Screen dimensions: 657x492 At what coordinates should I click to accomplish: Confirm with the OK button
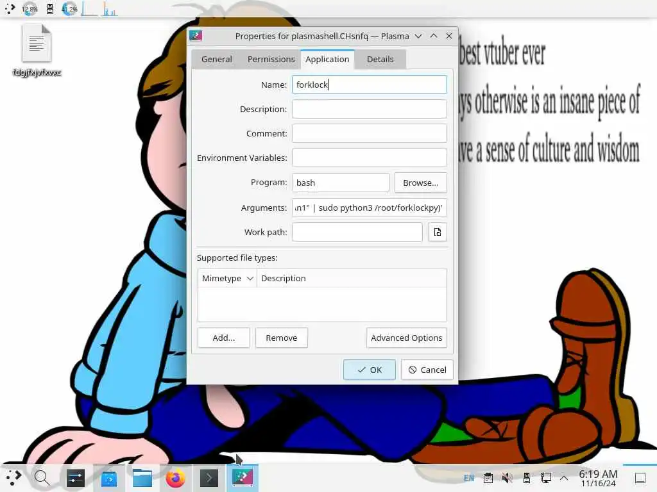click(369, 370)
